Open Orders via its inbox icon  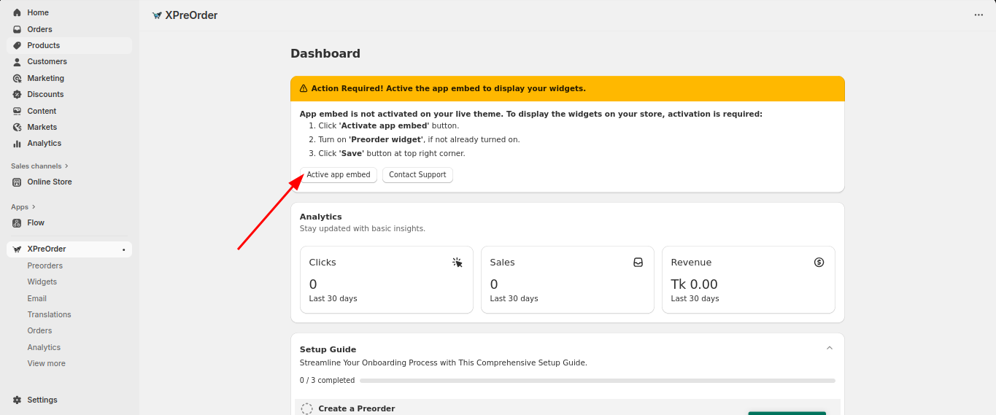[x=17, y=29]
